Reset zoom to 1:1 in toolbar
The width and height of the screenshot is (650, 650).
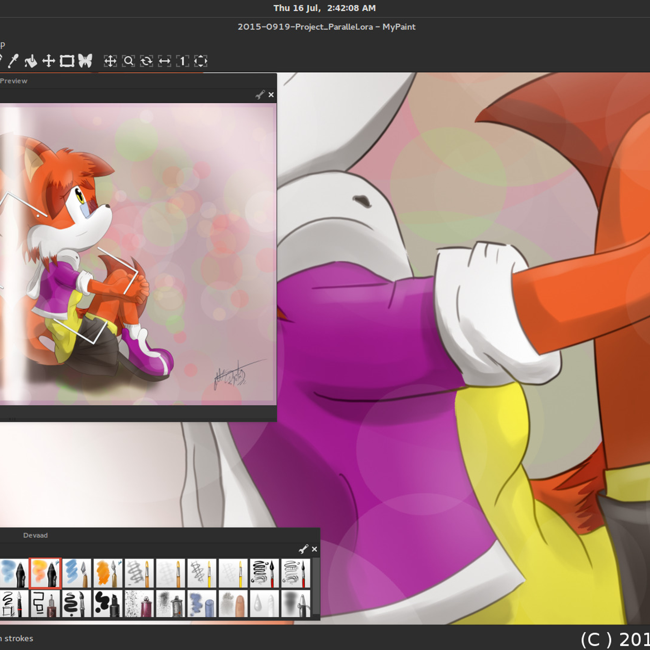[182, 61]
